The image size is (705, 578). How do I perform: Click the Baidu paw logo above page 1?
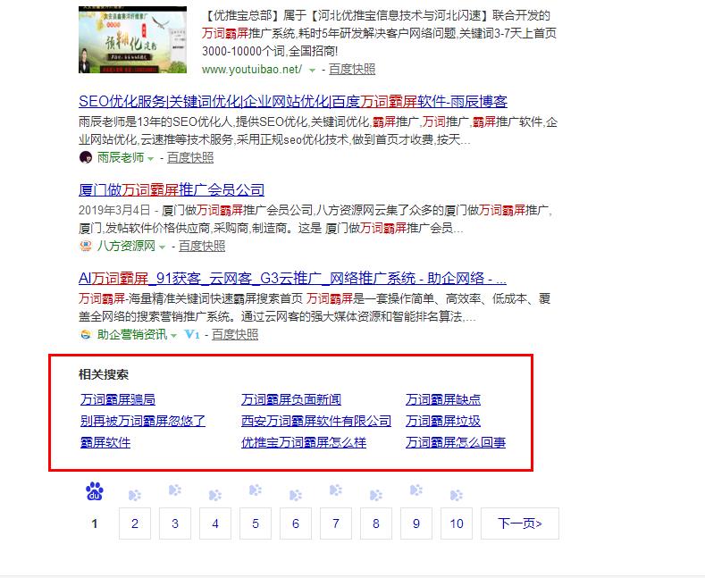point(95,491)
